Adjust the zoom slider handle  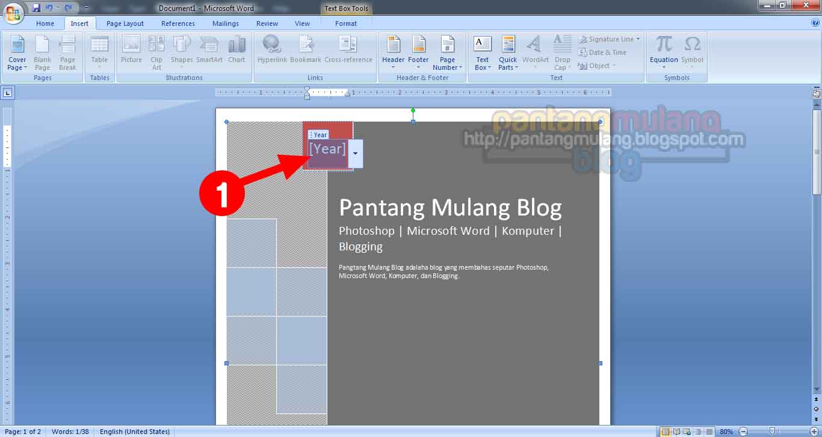772,432
